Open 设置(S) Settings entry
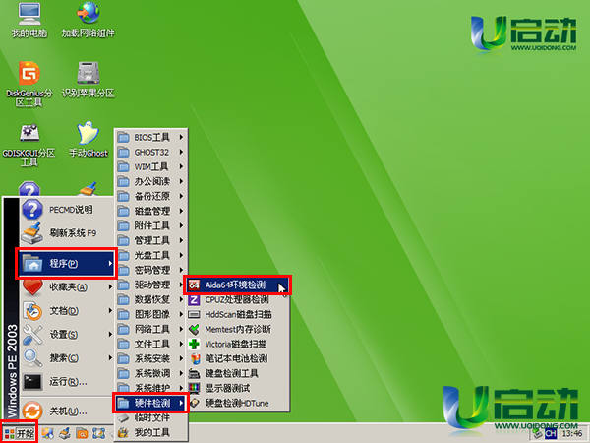590x443 pixels. click(67, 334)
